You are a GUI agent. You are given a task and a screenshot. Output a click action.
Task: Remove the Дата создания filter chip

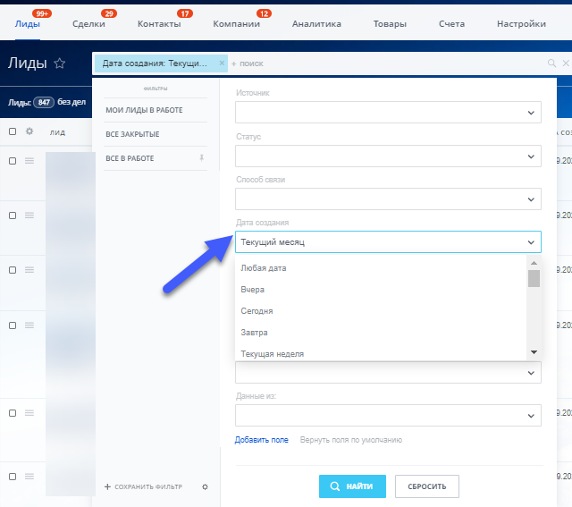[222, 63]
